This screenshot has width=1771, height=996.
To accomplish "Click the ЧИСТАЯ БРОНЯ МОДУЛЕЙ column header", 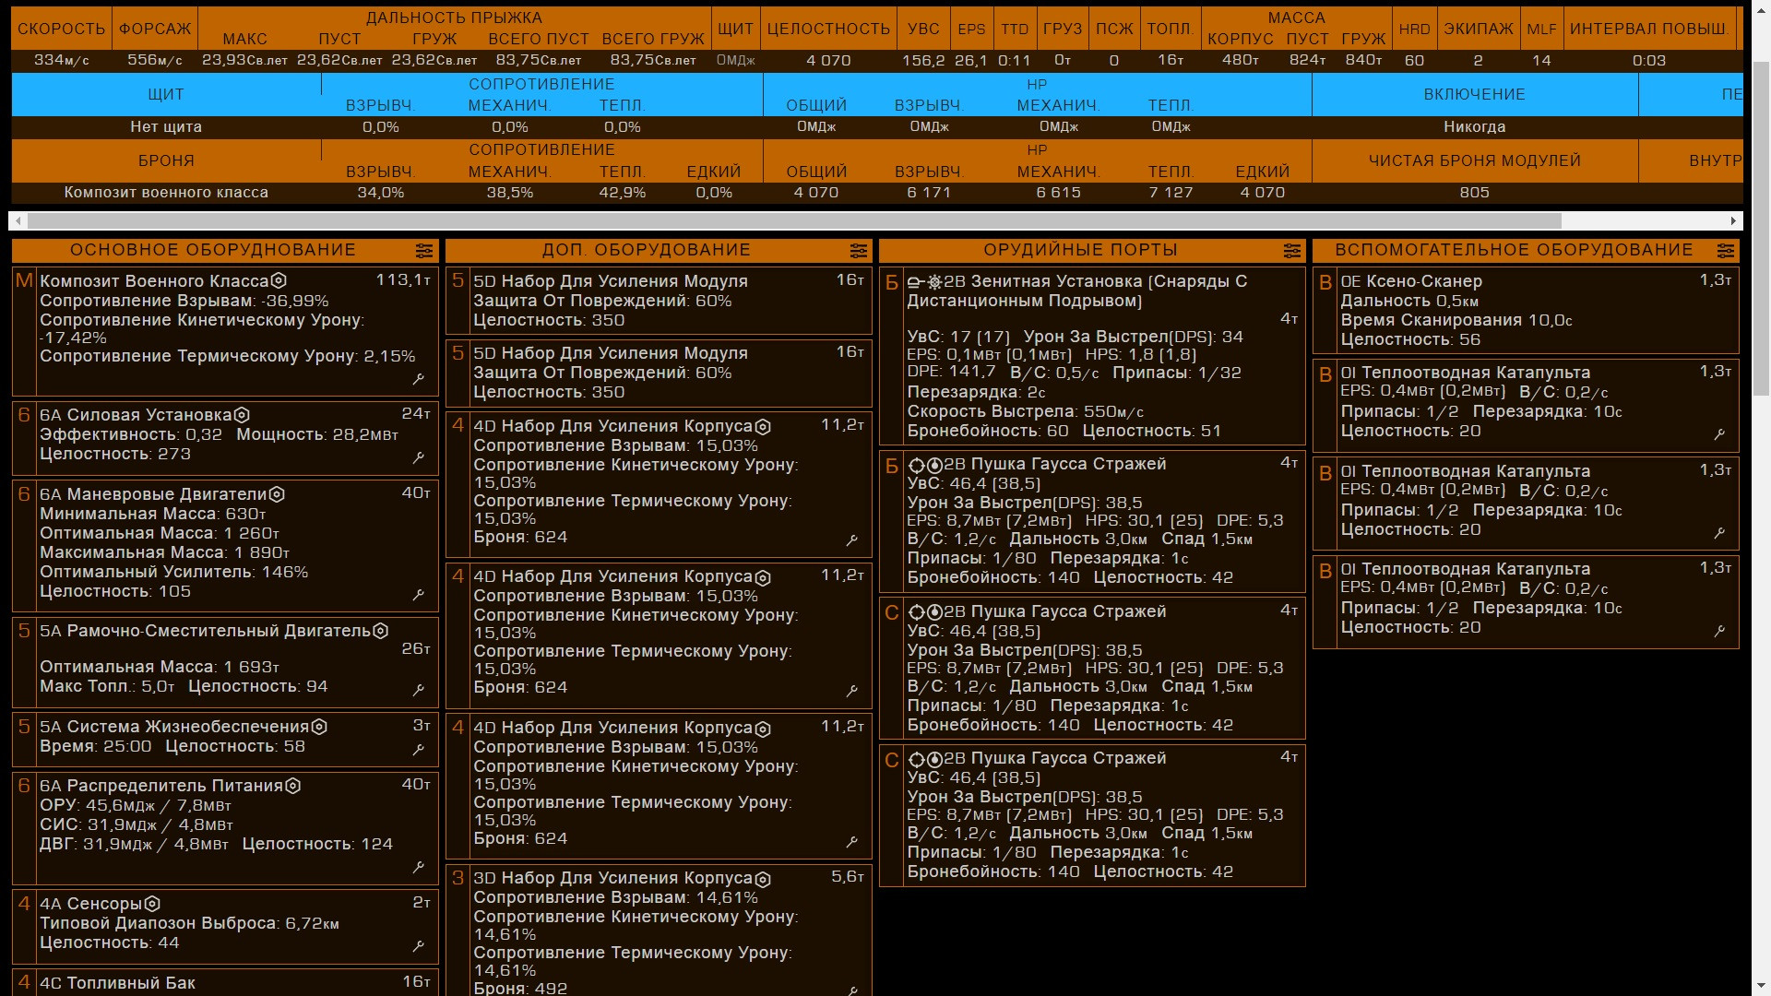I will 1474,160.
